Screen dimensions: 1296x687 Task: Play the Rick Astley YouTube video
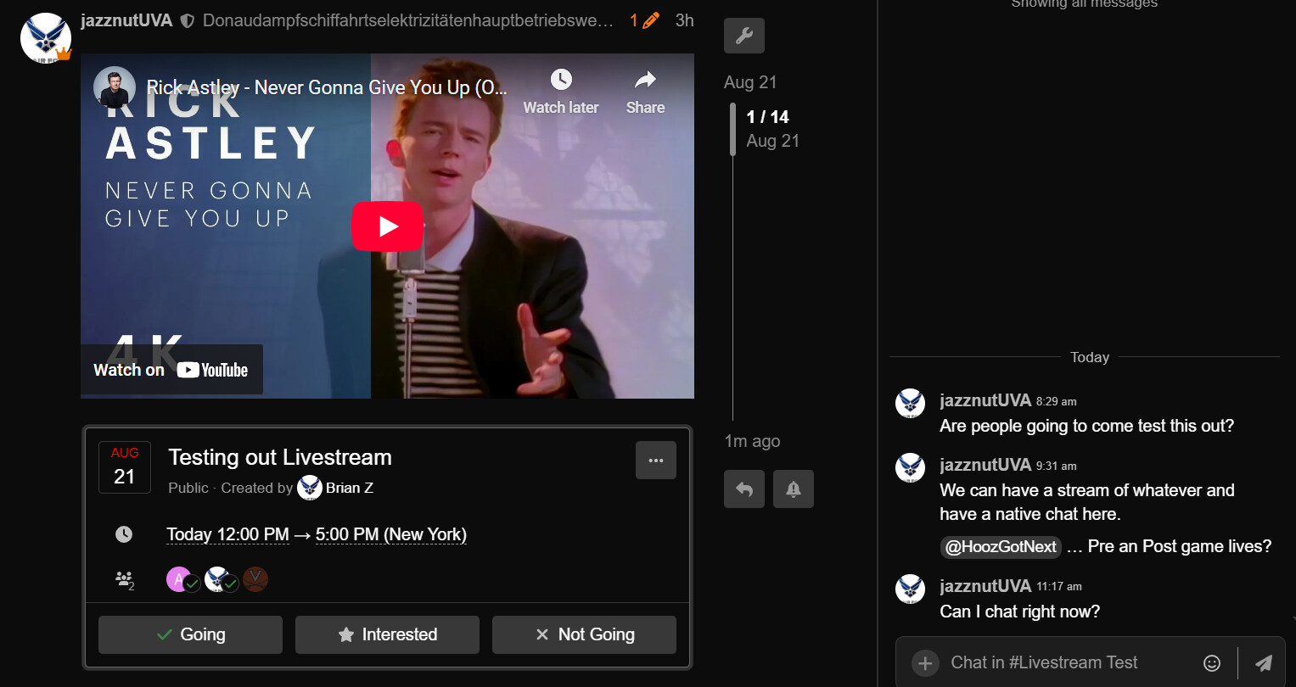[387, 226]
